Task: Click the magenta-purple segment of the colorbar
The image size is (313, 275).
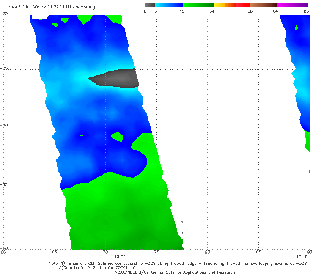Action: tap(293, 5)
